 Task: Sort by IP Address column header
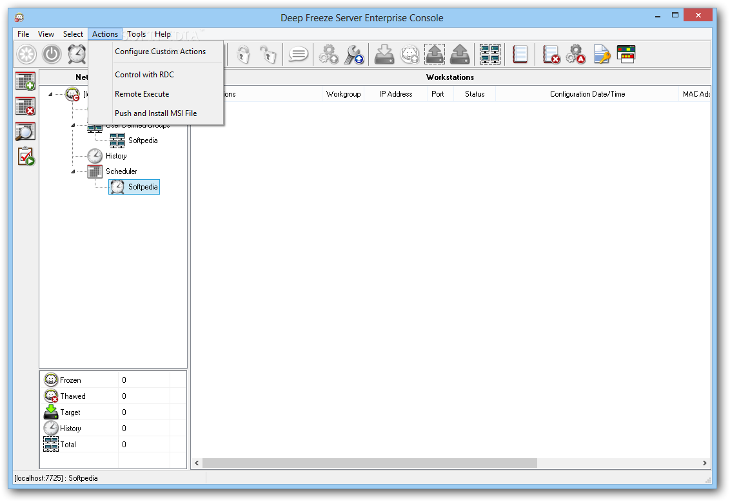396,94
